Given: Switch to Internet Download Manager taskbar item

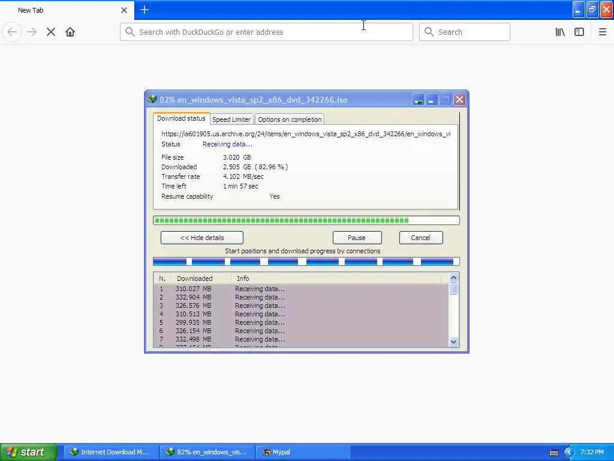Looking at the screenshot, I should [x=111, y=452].
